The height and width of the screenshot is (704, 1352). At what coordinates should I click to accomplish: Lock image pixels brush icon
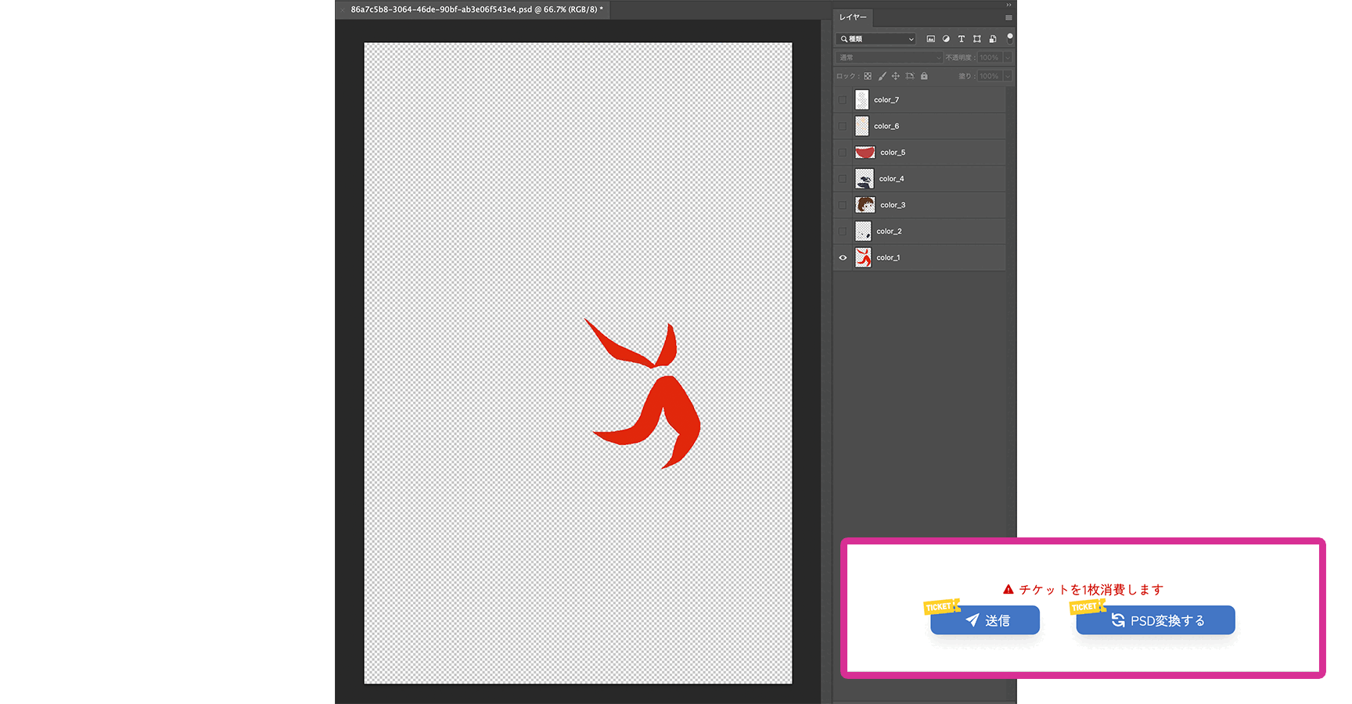pyautogui.click(x=882, y=76)
